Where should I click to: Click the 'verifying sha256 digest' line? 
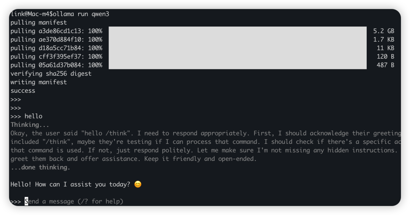51,74
